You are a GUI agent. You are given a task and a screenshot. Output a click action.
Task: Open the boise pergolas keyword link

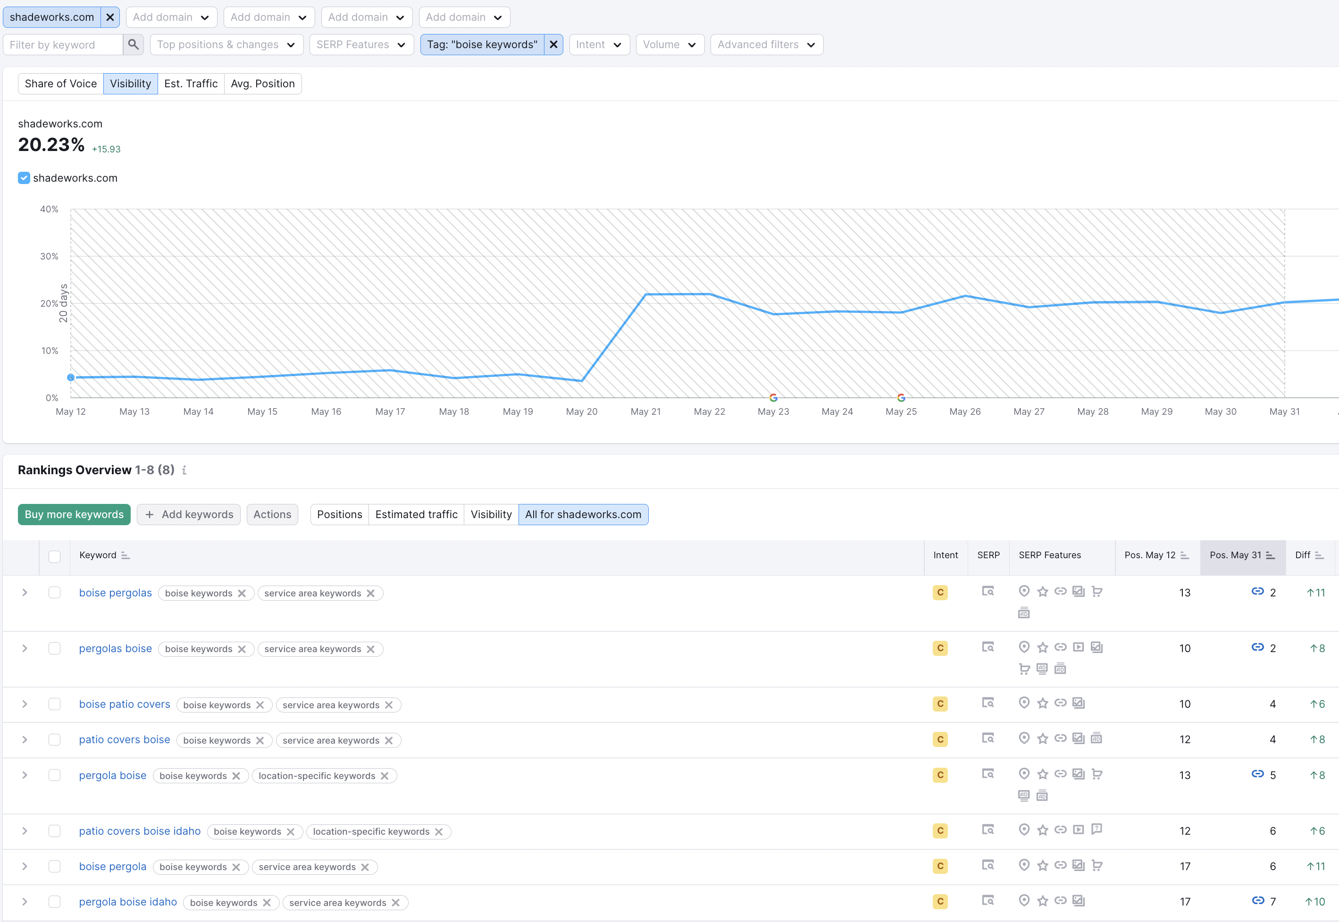coord(116,593)
